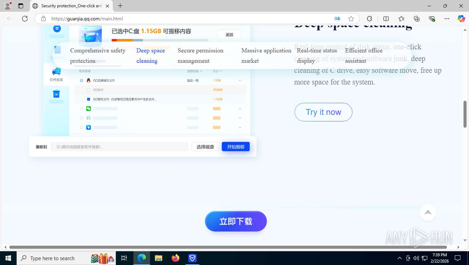The height and width of the screenshot is (265, 469).
Task: Open the blue shield app on taskbar
Action: pyautogui.click(x=192, y=258)
